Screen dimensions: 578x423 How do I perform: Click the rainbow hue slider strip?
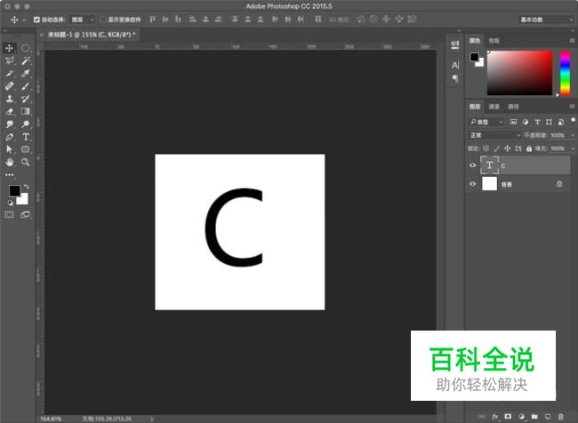click(x=564, y=71)
